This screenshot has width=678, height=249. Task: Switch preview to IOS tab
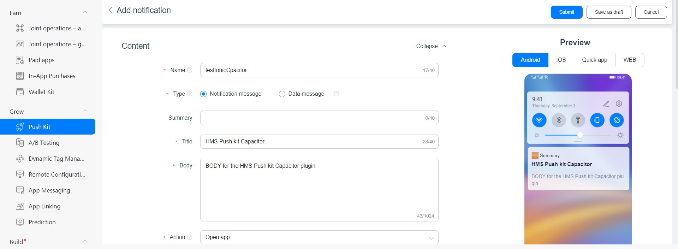tap(561, 60)
